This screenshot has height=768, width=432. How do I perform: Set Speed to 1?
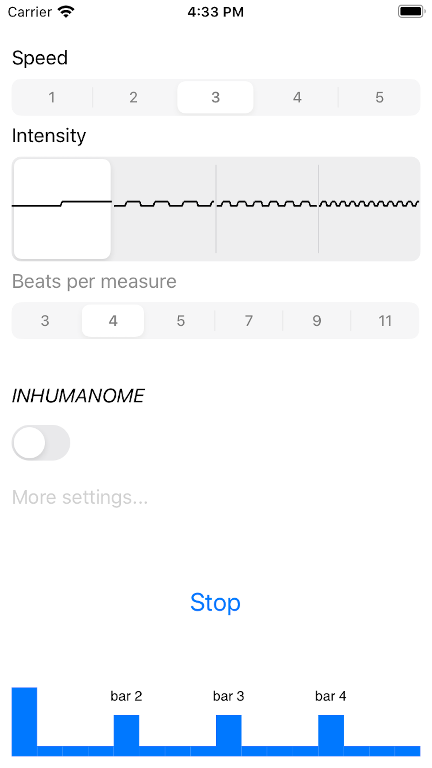52,97
